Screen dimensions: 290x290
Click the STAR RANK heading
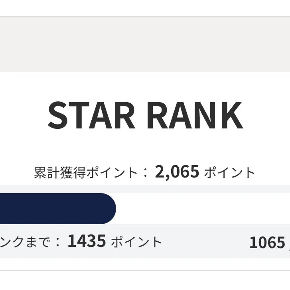[x=145, y=116]
